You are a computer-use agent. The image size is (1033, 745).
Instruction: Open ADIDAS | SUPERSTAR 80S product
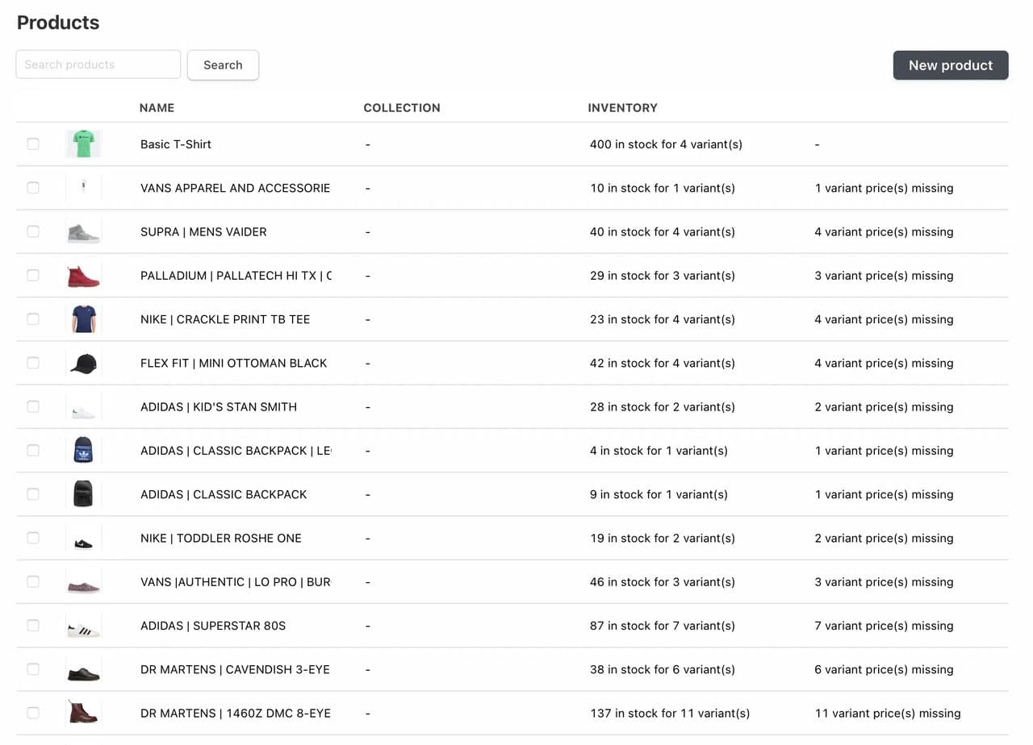pos(213,626)
